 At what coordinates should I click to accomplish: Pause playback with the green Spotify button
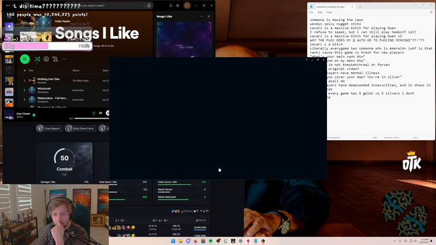[x=25, y=59]
